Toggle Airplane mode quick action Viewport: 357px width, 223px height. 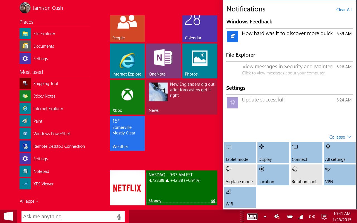pyautogui.click(x=240, y=175)
